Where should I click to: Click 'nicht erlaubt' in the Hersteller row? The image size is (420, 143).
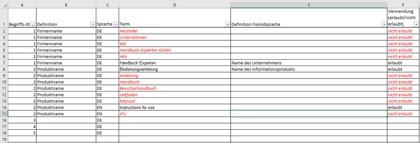pos(400,31)
